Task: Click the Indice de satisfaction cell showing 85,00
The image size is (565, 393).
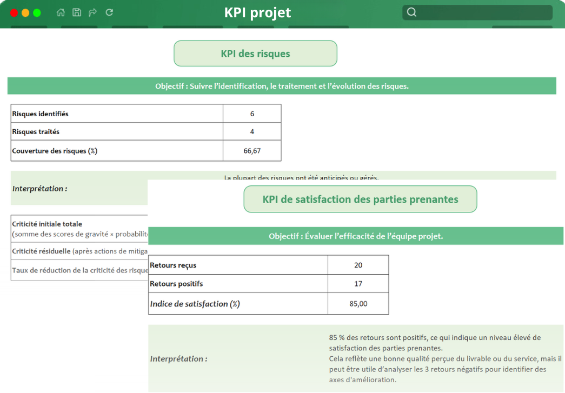Action: (358, 303)
